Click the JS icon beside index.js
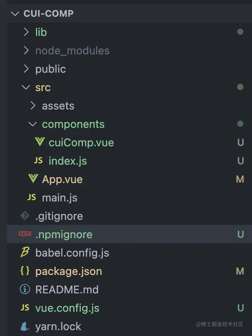Image resolution: width=252 pixels, height=336 pixels. 39,161
